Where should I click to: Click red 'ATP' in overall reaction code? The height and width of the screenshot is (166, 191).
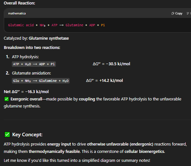(x=54, y=25)
